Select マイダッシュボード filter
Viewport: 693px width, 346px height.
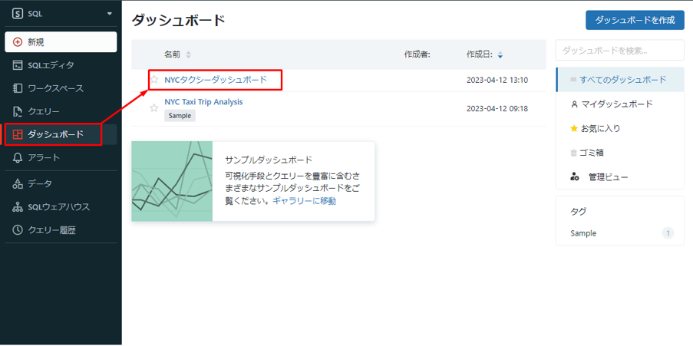(x=620, y=104)
